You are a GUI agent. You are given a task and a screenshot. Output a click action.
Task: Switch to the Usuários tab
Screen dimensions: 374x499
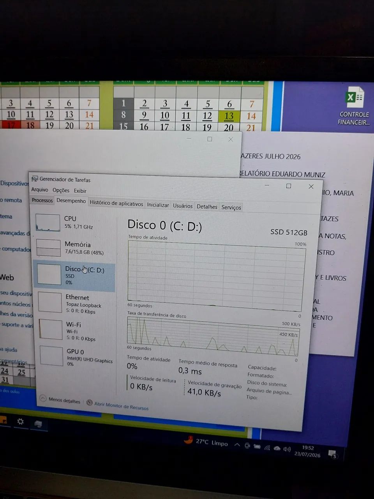point(183,206)
